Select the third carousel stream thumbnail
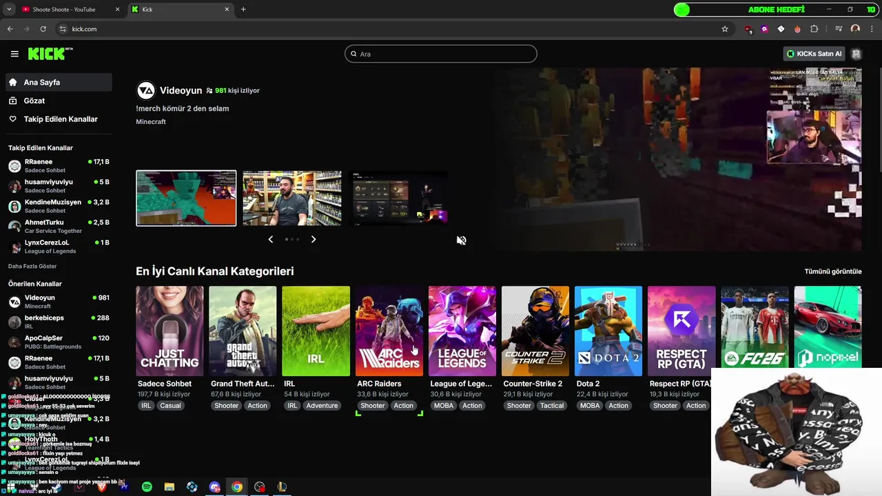882x496 pixels. [398, 198]
